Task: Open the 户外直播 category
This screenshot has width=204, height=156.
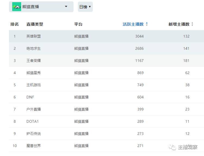Action: tap(34, 109)
